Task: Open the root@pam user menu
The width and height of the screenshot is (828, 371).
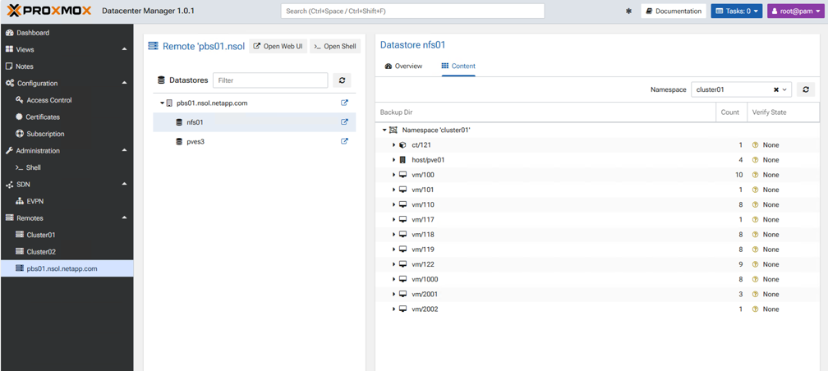Action: pyautogui.click(x=795, y=11)
